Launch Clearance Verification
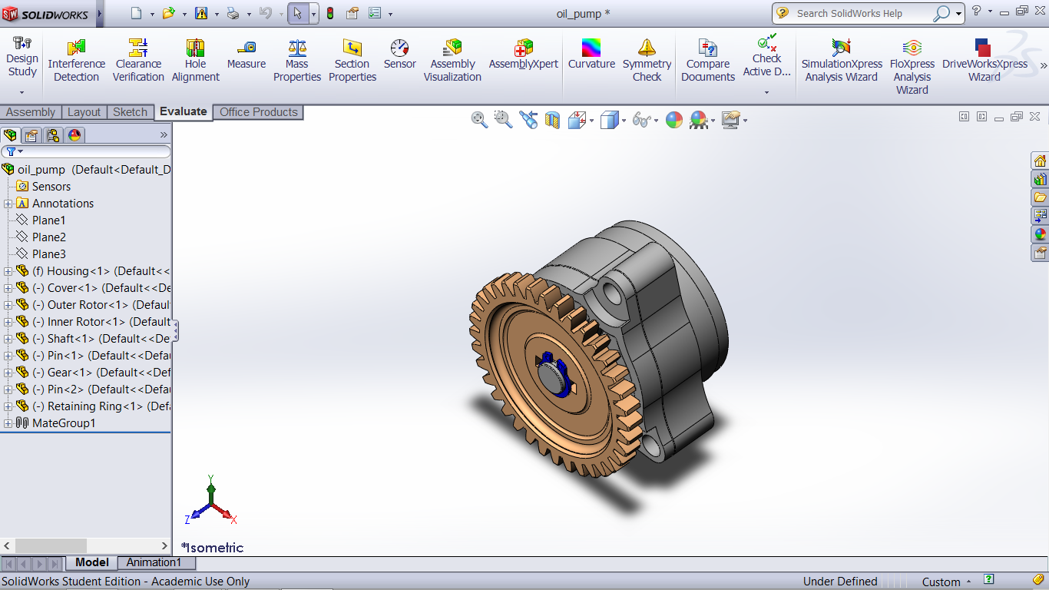 point(138,60)
